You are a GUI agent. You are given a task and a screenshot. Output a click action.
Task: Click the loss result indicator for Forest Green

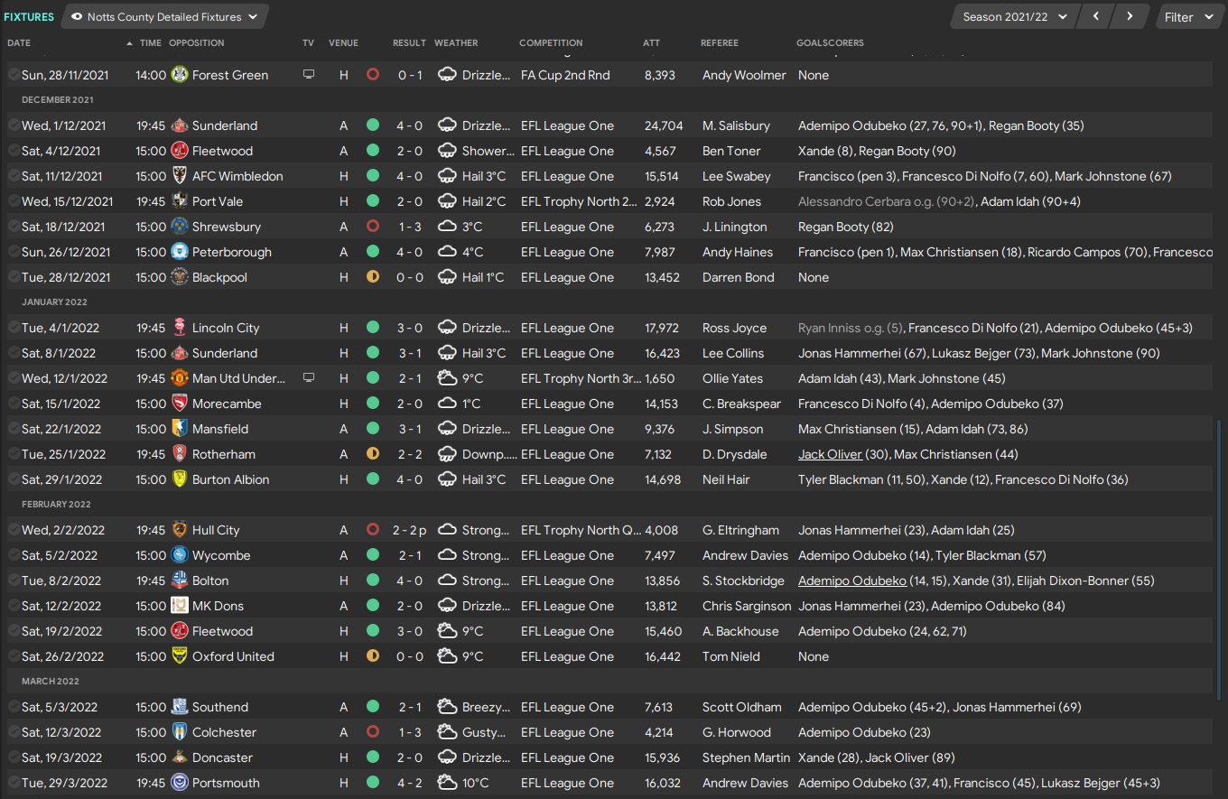pyautogui.click(x=373, y=75)
